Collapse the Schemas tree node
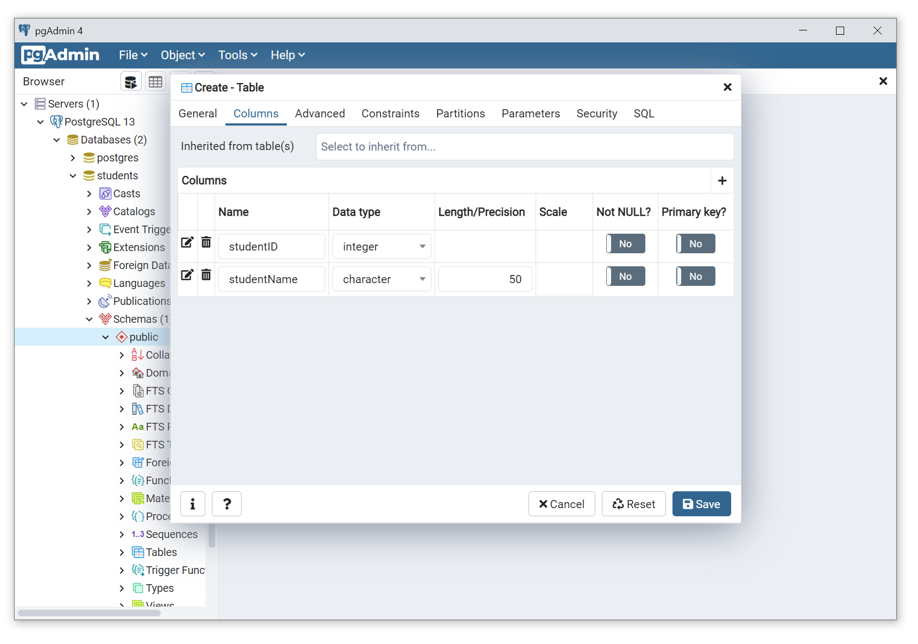 tap(89, 319)
